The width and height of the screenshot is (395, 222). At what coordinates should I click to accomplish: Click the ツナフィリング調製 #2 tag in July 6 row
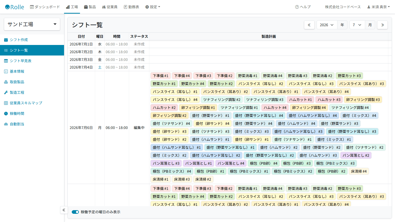[x=222, y=100]
